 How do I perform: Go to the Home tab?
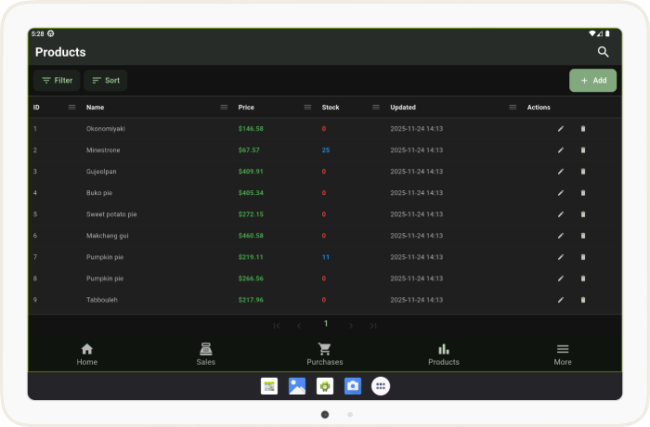(87, 355)
